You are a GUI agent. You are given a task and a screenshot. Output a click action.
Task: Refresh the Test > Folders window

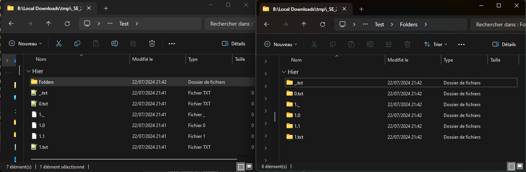click(322, 24)
